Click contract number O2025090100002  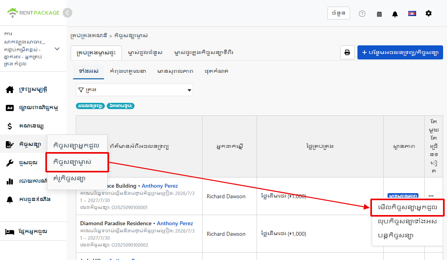[130, 245]
